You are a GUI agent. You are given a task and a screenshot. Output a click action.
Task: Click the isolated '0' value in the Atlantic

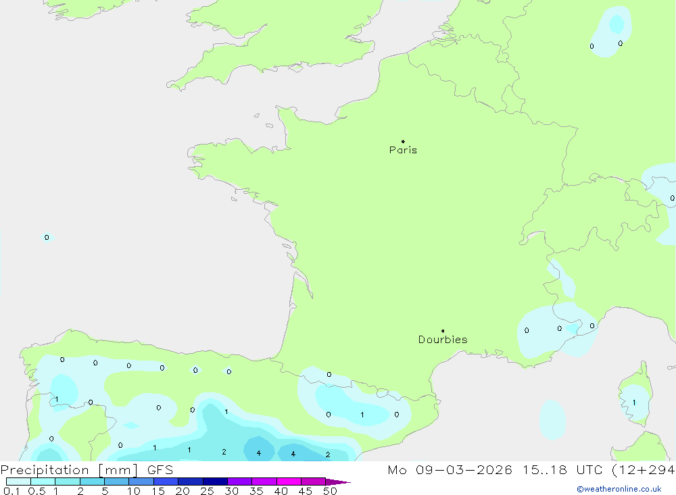point(47,238)
